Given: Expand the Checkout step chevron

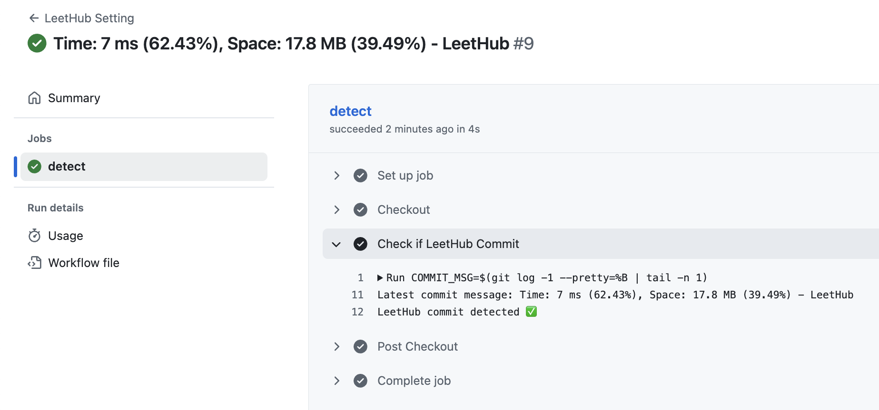Looking at the screenshot, I should [337, 210].
